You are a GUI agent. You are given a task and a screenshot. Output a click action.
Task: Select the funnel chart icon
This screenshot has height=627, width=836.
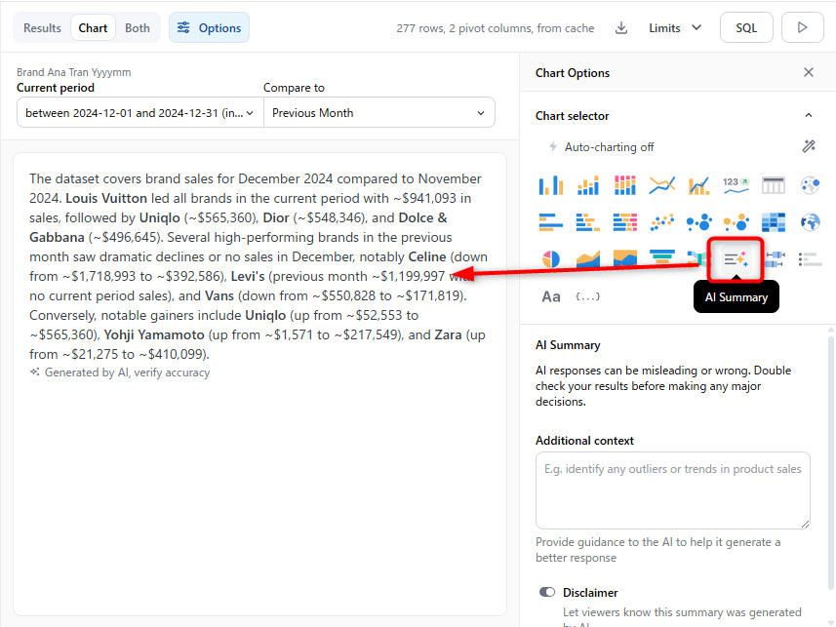tap(662, 258)
